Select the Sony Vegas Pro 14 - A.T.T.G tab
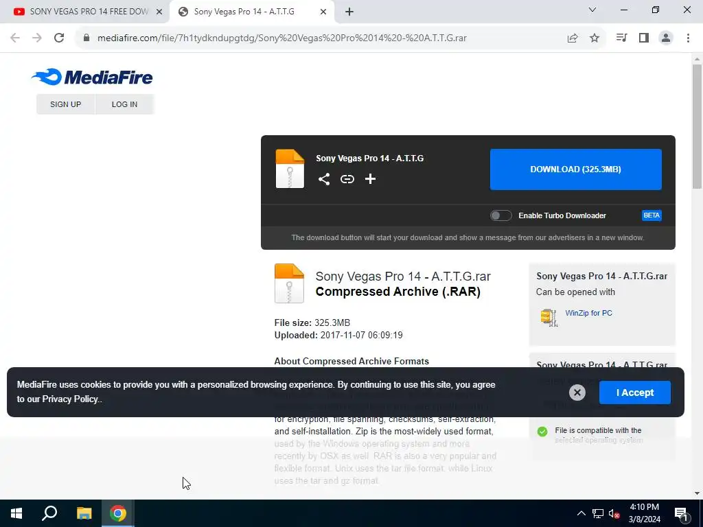This screenshot has width=703, height=527. click(251, 12)
